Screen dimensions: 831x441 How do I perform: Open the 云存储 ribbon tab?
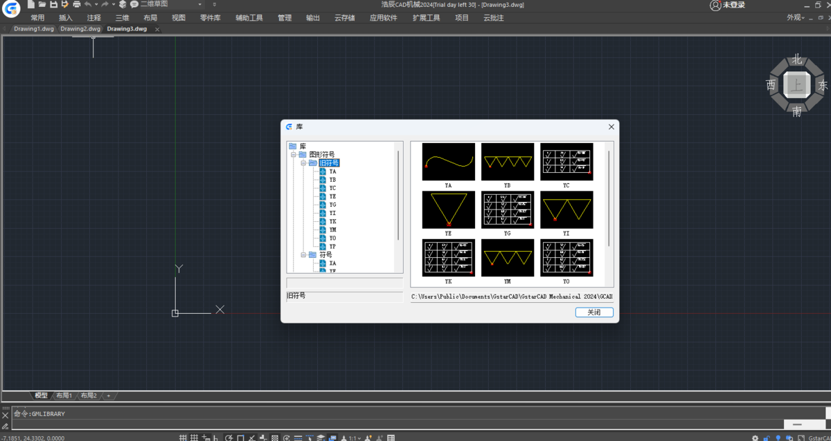344,18
